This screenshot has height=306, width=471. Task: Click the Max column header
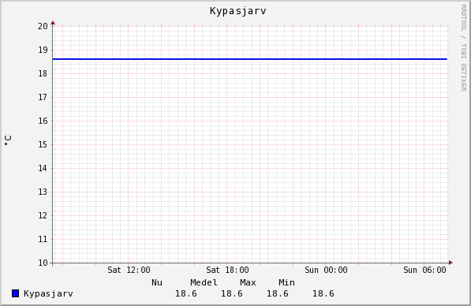248,282
